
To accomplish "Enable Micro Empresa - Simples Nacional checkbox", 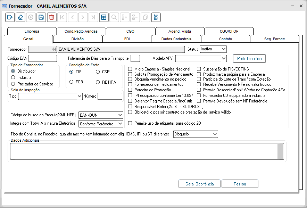I will coord(130,69).
